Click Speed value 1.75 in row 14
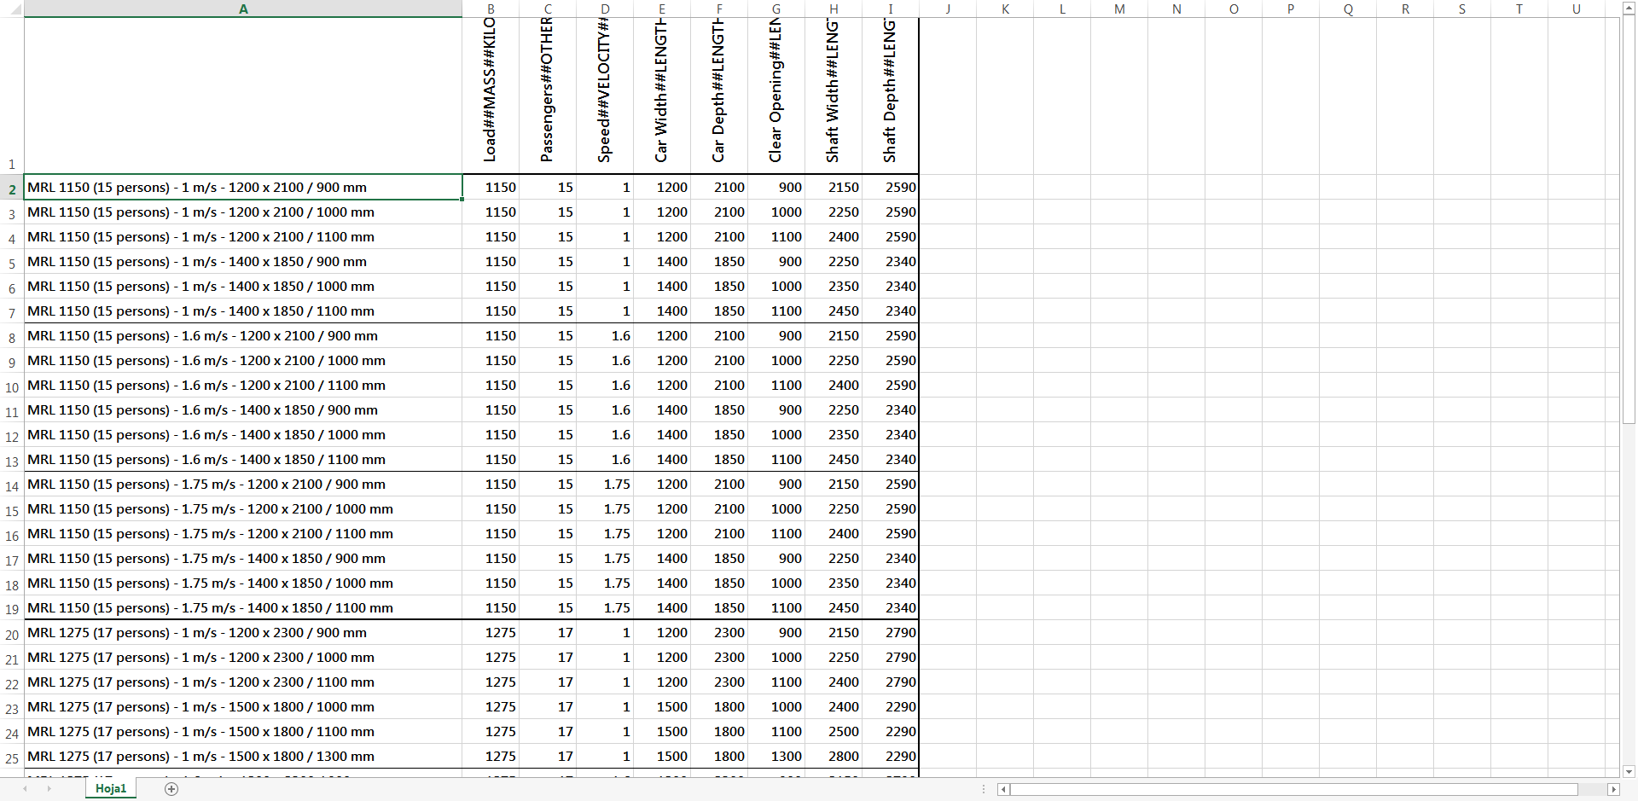 (605, 484)
